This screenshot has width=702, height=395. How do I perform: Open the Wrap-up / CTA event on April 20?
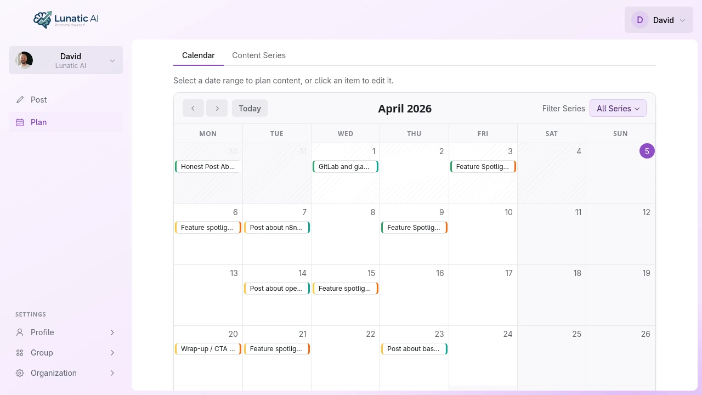[208, 349]
